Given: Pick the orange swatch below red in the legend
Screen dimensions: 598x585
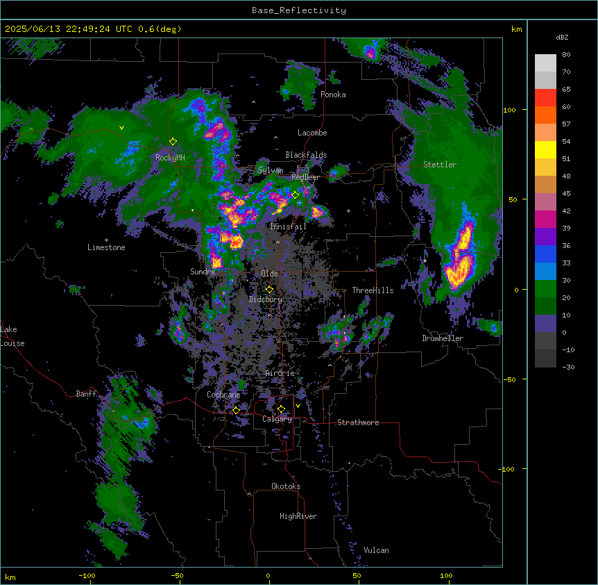Looking at the screenshot, I should click(545, 115).
